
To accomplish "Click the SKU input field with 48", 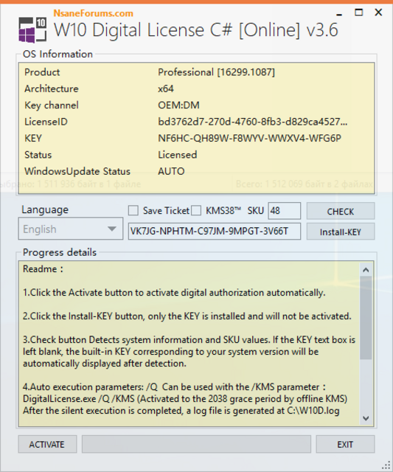I will (x=284, y=211).
